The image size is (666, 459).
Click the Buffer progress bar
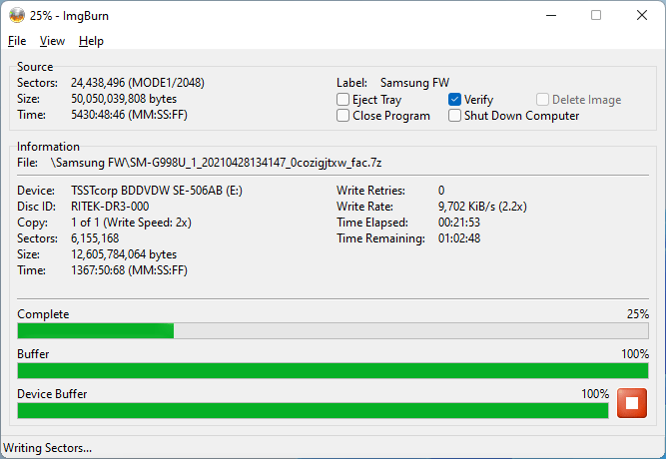[333, 371]
